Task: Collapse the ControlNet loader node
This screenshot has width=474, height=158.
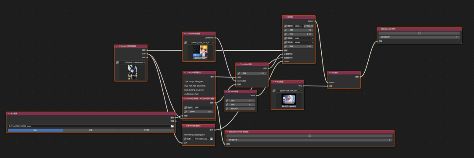Action: pos(185,33)
